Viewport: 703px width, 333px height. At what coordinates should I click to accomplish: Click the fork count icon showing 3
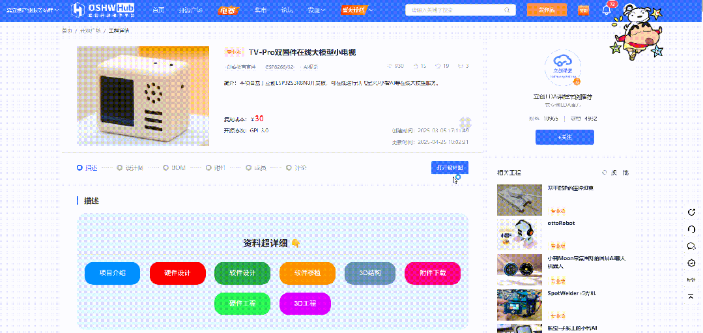461,66
